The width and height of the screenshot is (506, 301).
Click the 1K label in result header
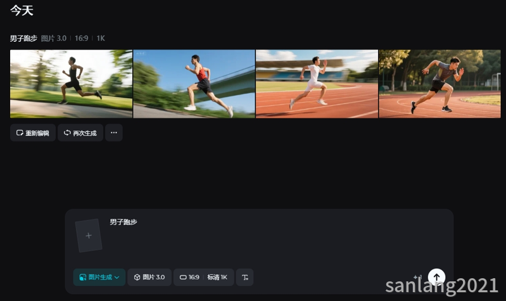[x=99, y=39]
